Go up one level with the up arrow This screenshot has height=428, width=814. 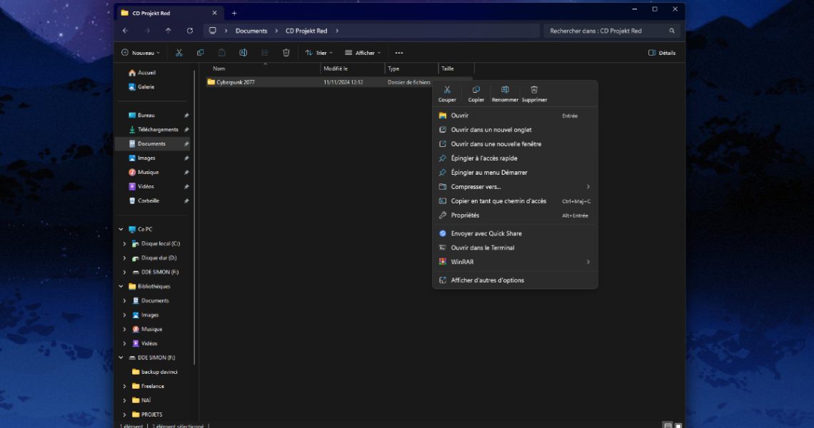click(x=169, y=31)
